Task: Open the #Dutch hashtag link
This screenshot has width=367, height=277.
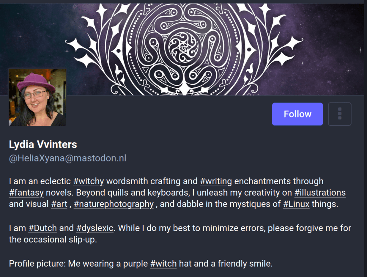Action: [x=42, y=228]
